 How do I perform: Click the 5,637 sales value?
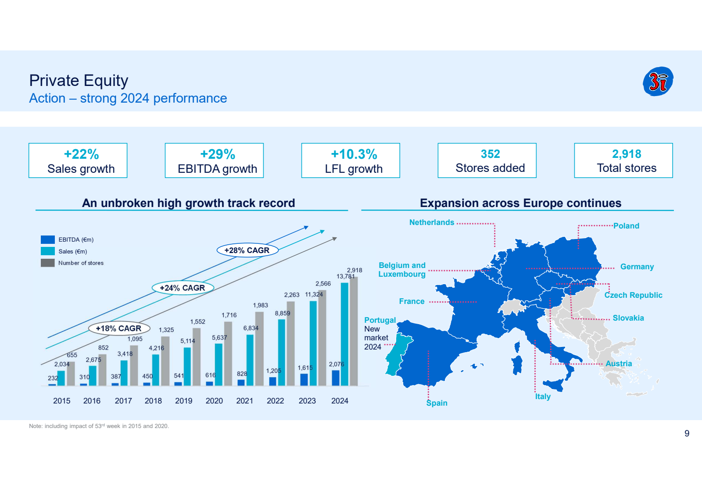pyautogui.click(x=219, y=338)
